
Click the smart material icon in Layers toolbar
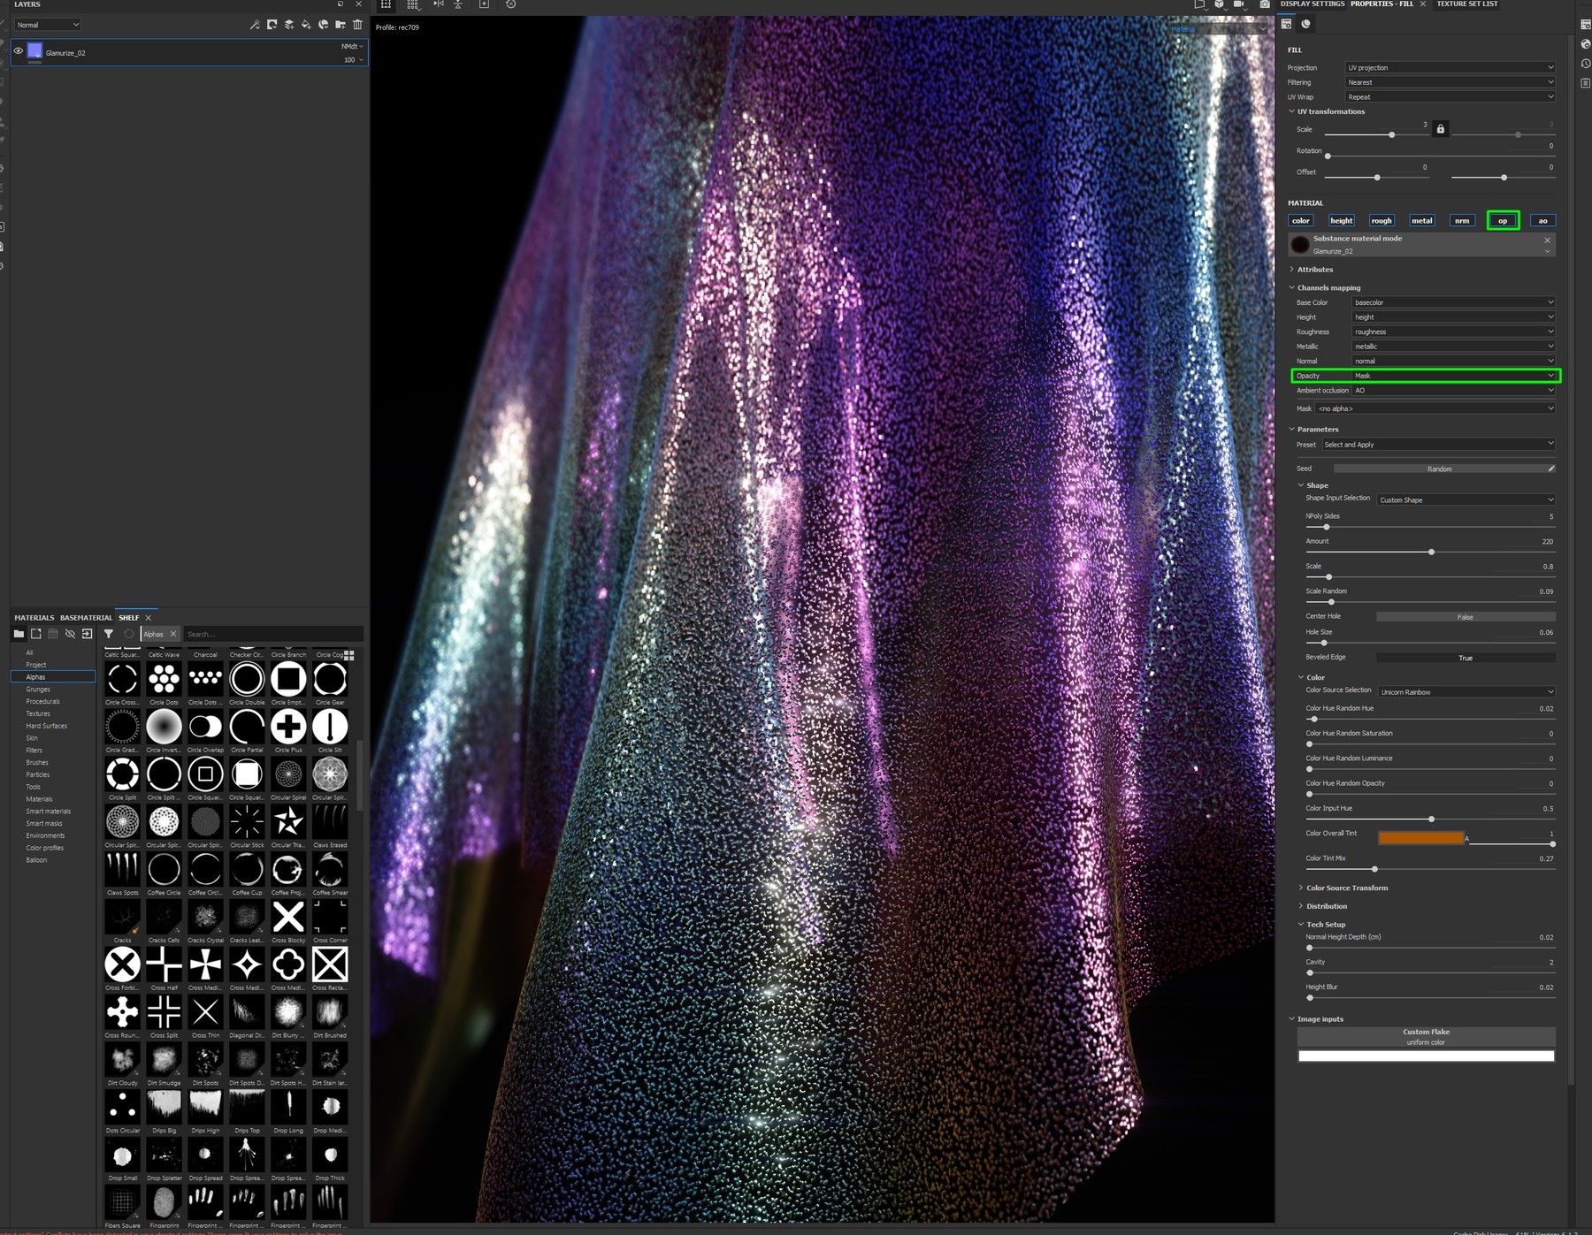coord(324,25)
